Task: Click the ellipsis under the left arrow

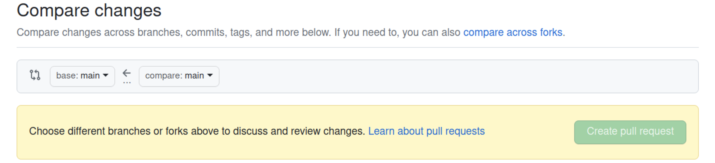Action: point(127,83)
